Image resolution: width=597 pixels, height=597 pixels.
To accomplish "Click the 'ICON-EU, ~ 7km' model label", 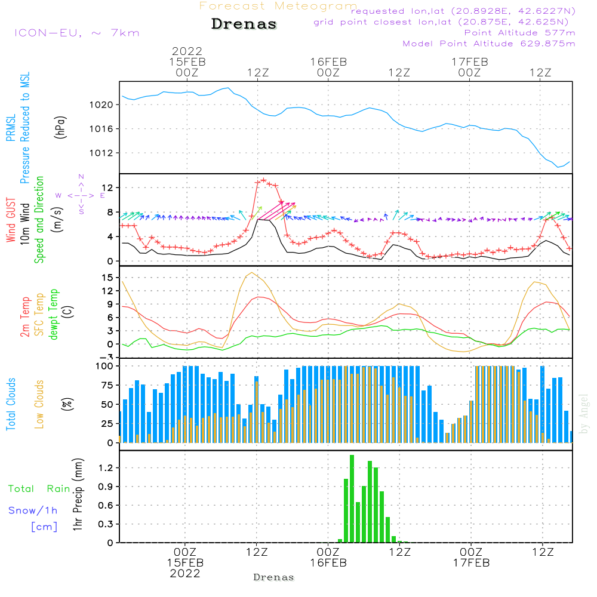I will pyautogui.click(x=77, y=33).
